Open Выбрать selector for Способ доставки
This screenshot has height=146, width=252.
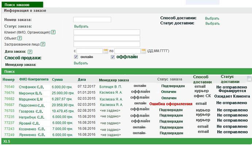click(x=212, y=18)
